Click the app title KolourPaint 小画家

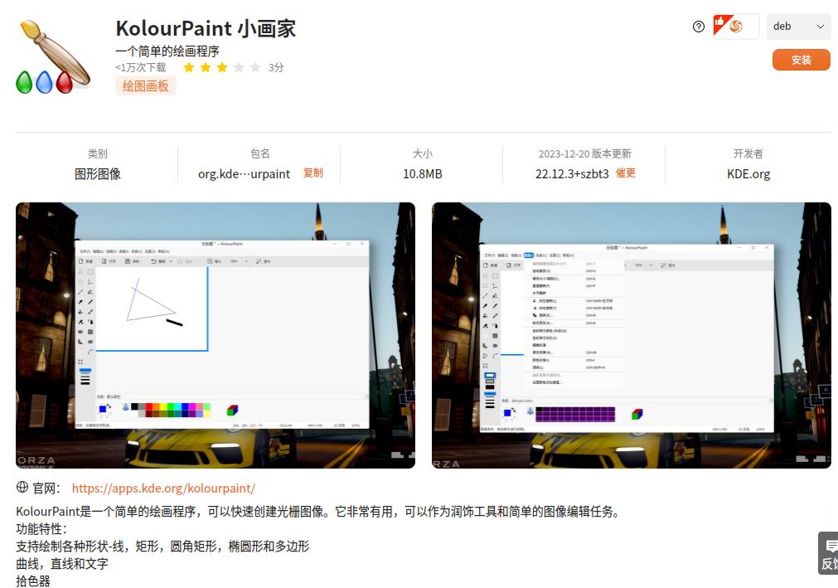click(206, 28)
